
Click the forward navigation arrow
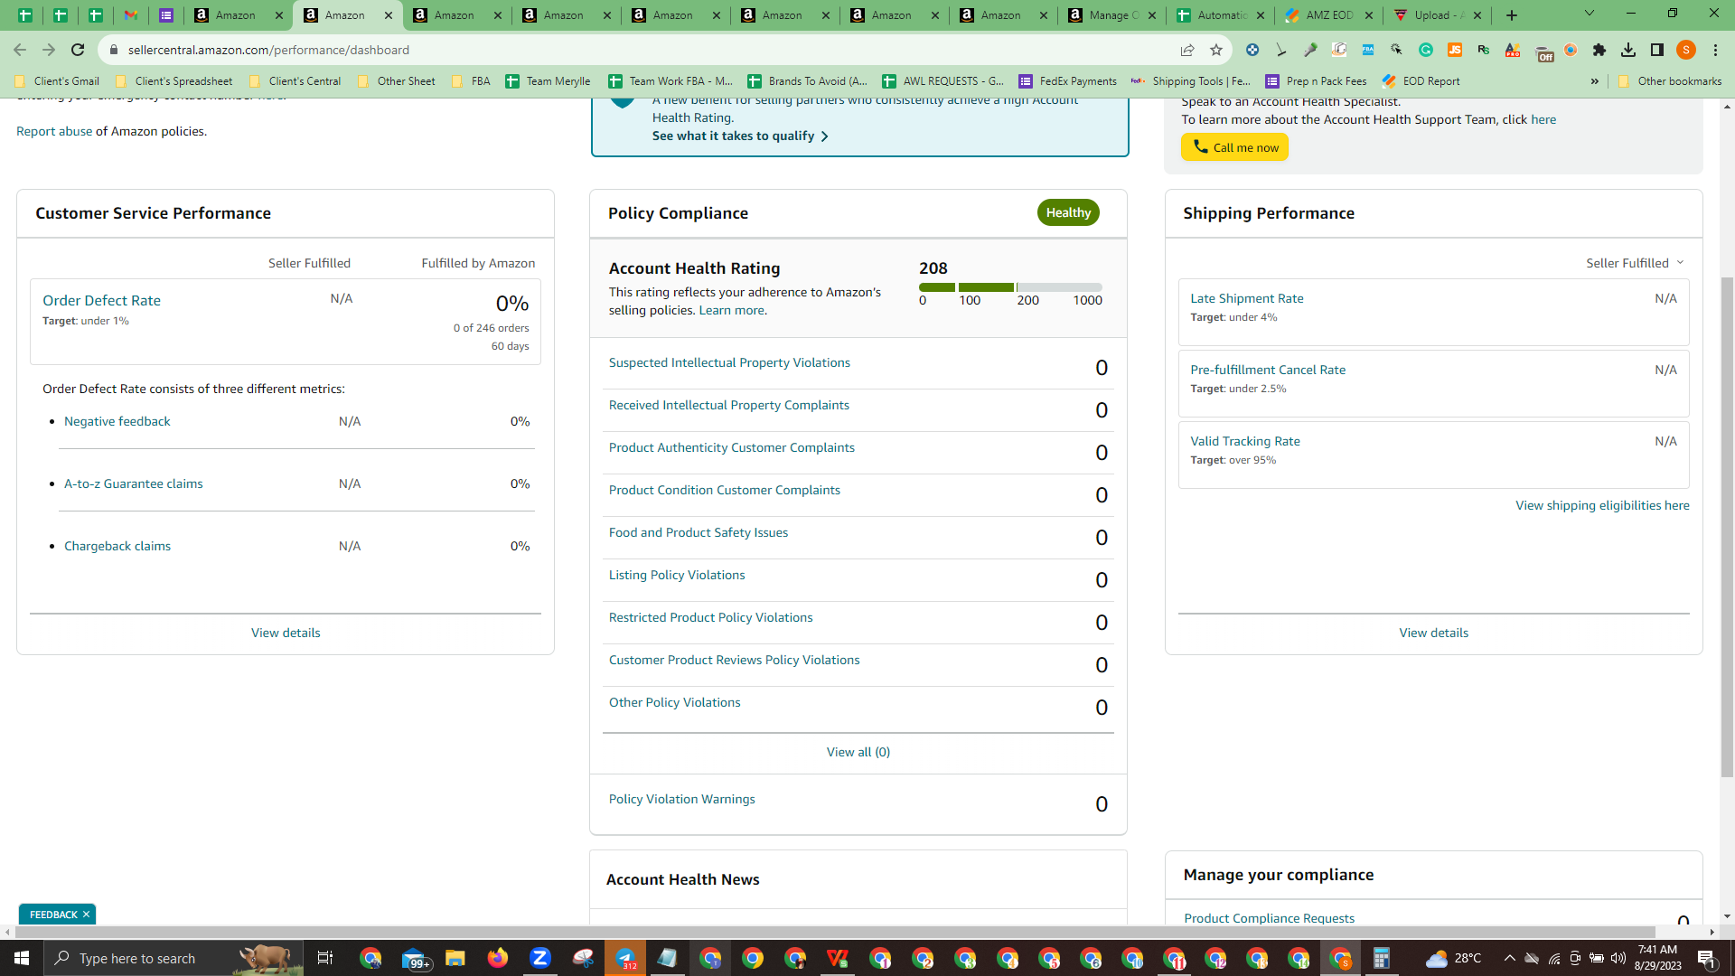coord(49,50)
